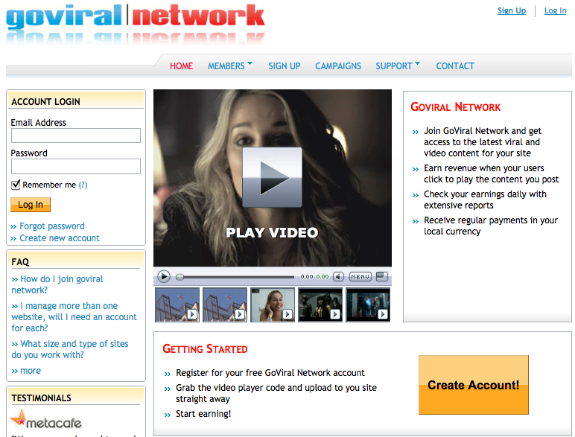Screen dimensions: 575x437
Task: Click the small play button in player controls
Action: coord(164,276)
